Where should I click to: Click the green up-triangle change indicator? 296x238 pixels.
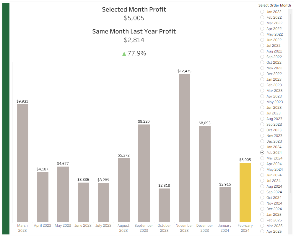[x=124, y=54]
